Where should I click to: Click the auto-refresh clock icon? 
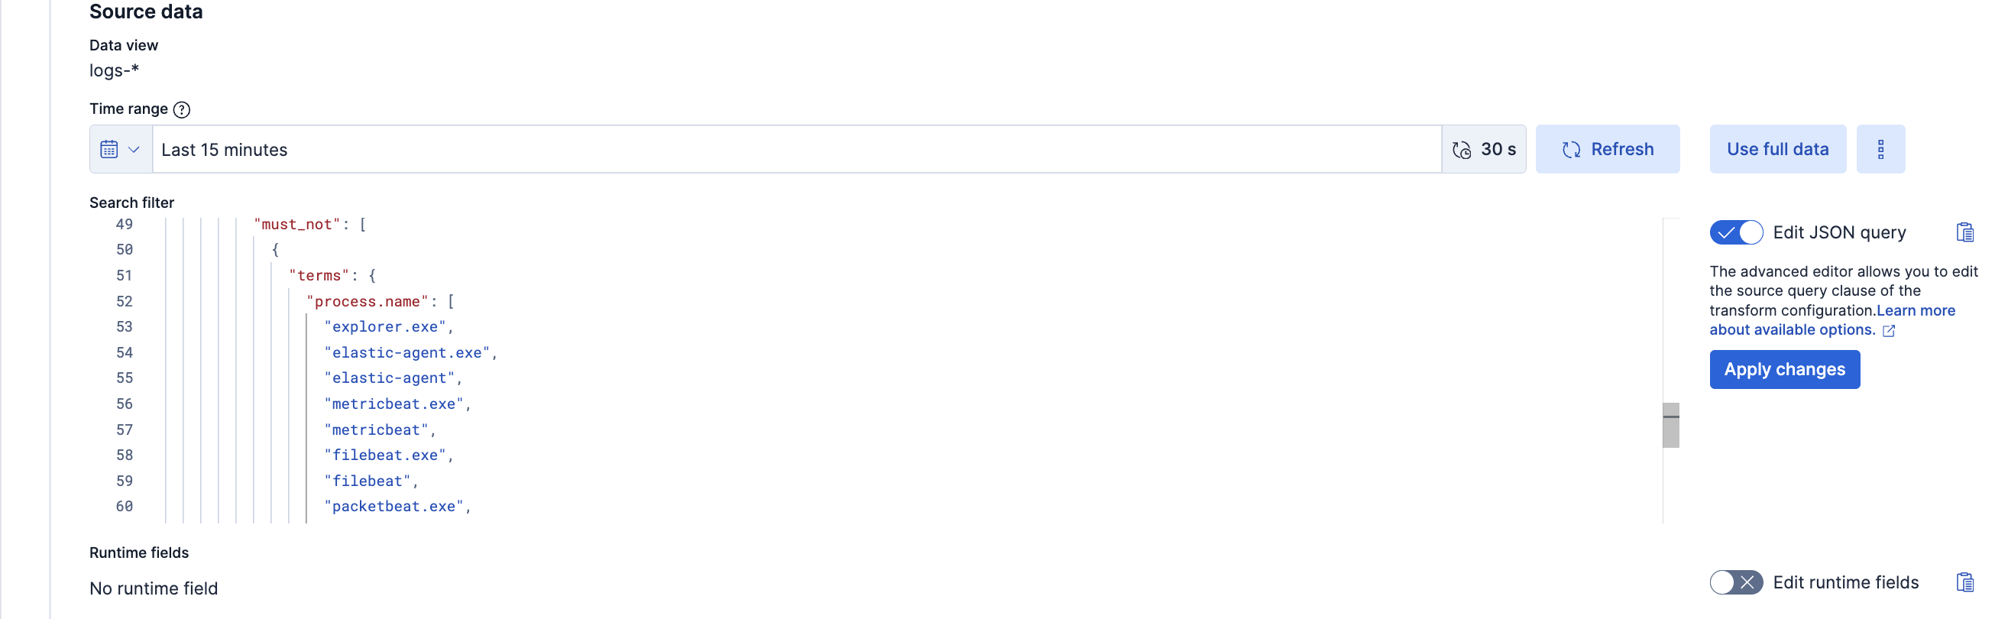[1462, 150]
